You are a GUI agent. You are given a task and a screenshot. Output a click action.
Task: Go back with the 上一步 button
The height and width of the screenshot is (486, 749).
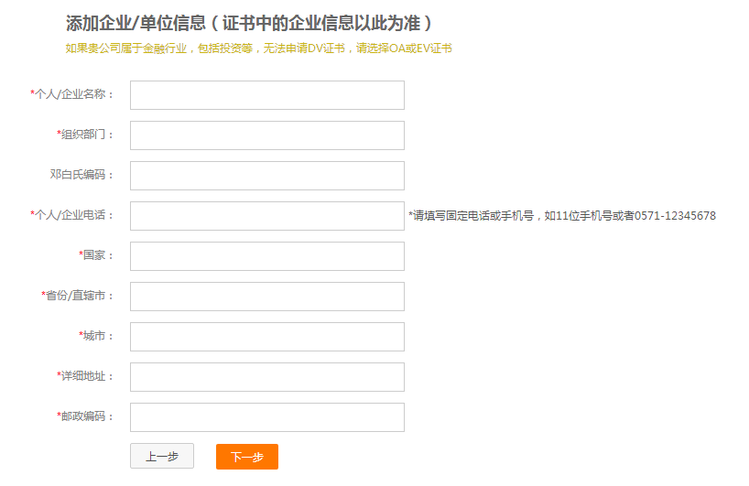pyautogui.click(x=162, y=457)
